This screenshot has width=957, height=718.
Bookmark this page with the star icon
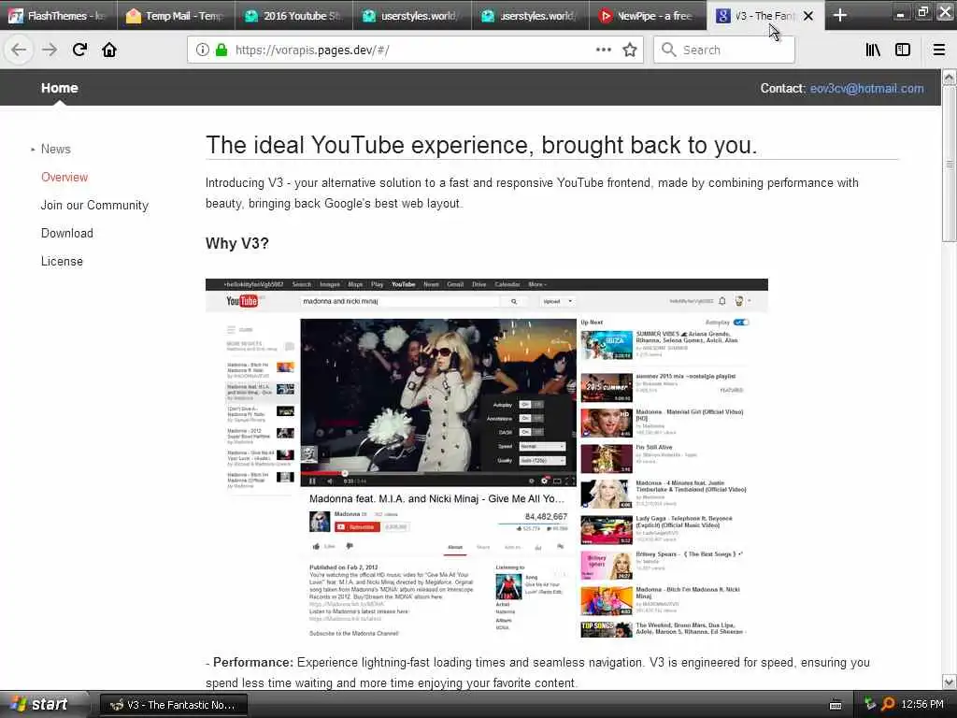click(630, 50)
